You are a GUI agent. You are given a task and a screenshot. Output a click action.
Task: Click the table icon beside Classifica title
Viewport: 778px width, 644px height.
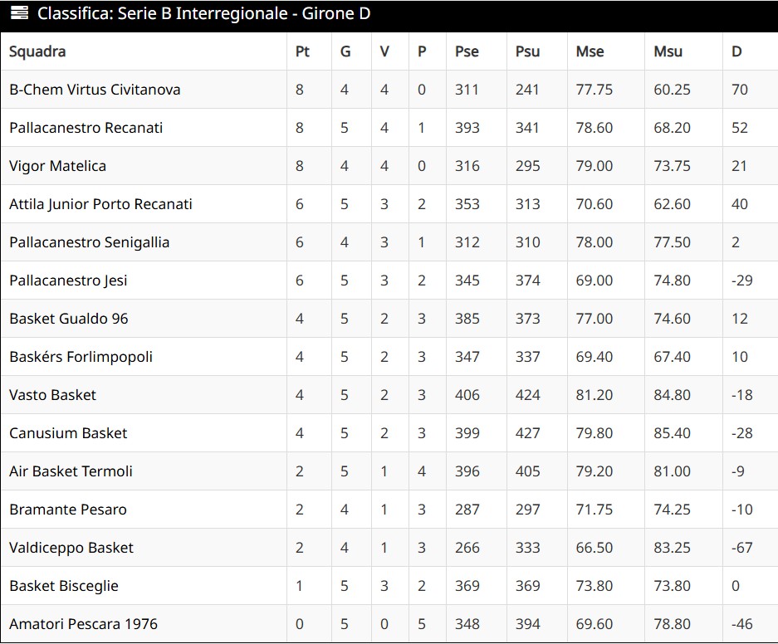(19, 14)
